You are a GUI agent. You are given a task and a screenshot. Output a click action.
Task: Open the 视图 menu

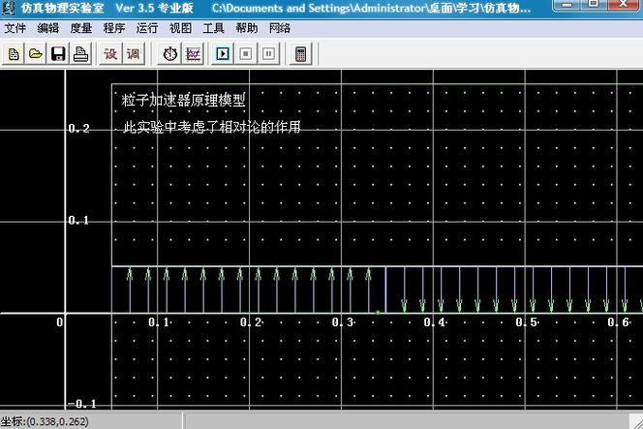pyautogui.click(x=180, y=28)
